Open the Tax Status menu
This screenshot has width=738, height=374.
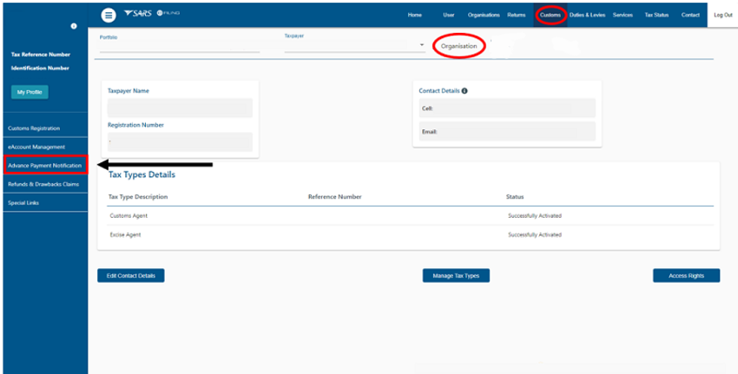point(656,15)
